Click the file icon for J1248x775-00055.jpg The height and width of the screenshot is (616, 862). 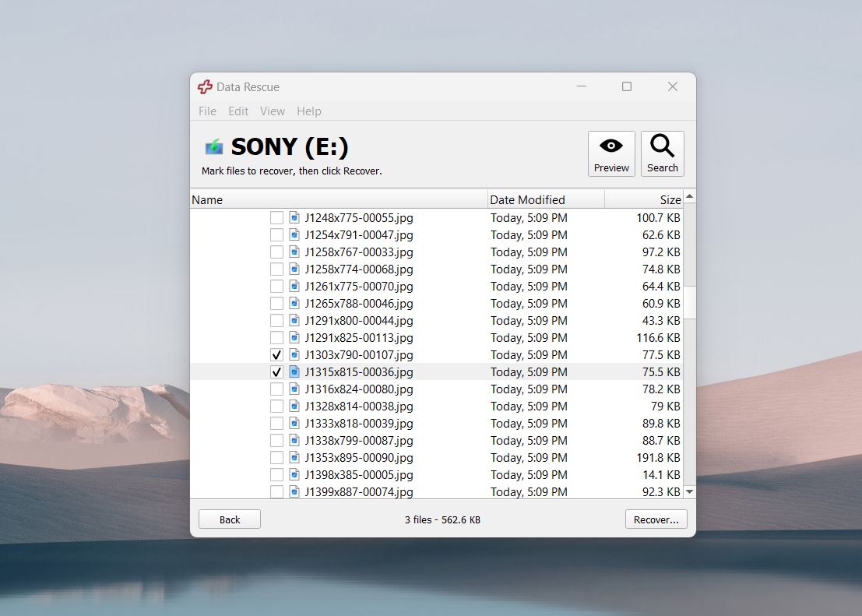point(294,218)
